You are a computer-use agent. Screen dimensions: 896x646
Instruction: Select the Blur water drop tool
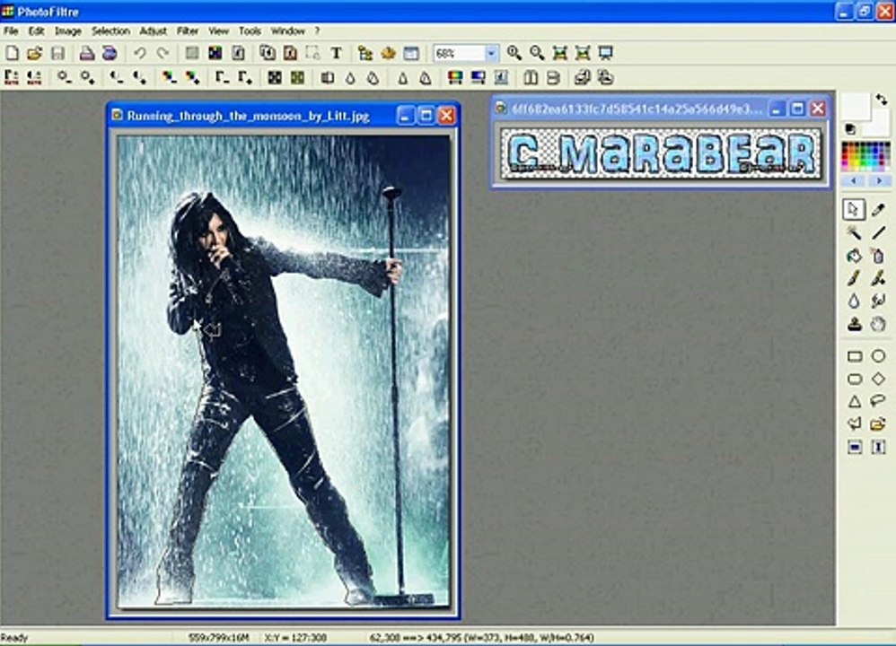pos(854,301)
